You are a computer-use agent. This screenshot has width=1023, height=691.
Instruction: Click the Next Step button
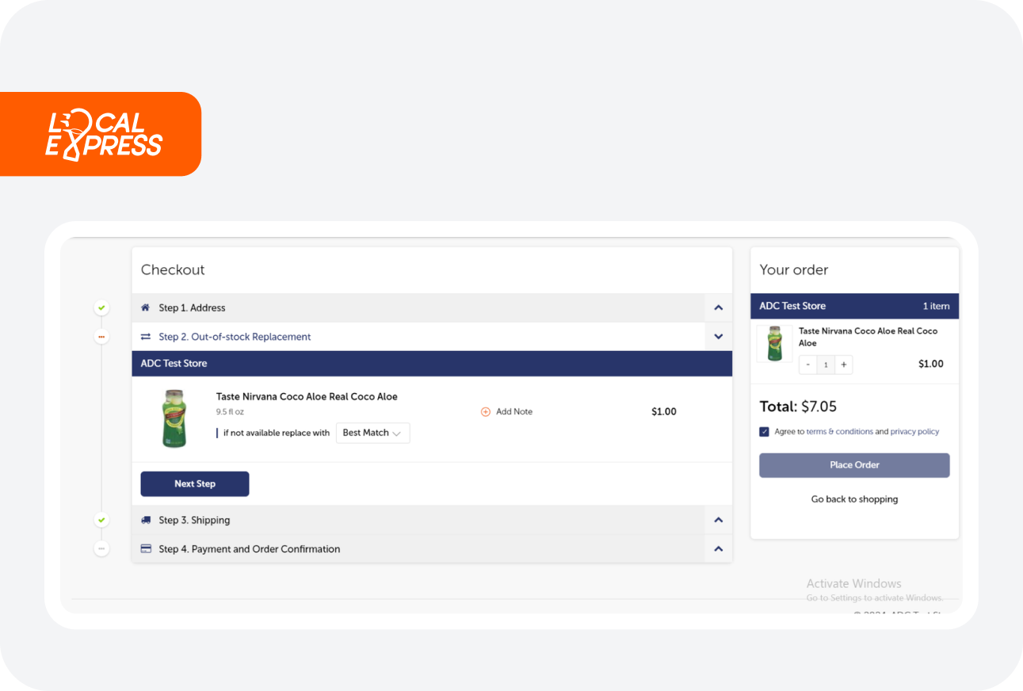tap(195, 484)
